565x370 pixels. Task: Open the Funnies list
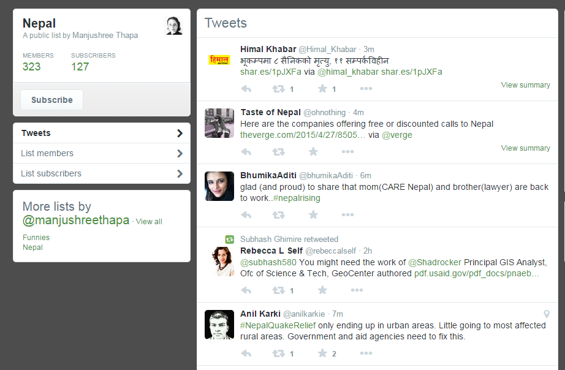coord(36,238)
